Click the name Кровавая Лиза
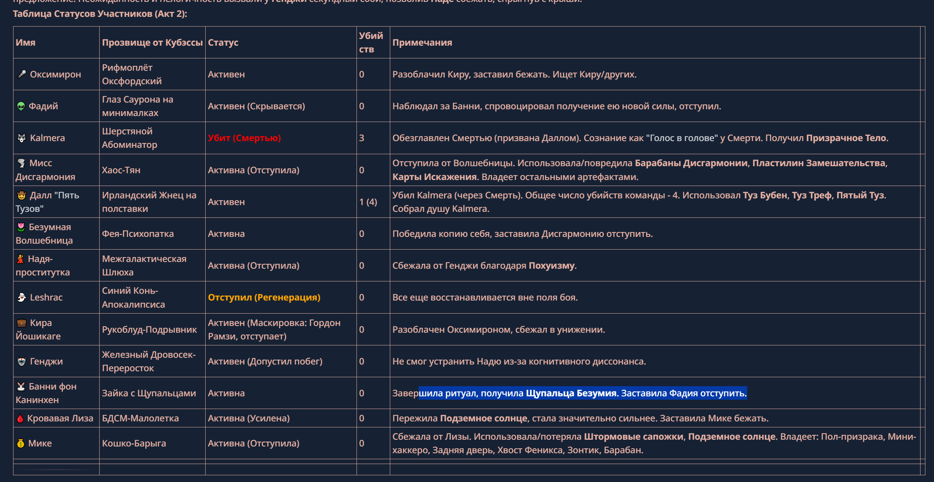The width and height of the screenshot is (934, 482). tap(60, 418)
